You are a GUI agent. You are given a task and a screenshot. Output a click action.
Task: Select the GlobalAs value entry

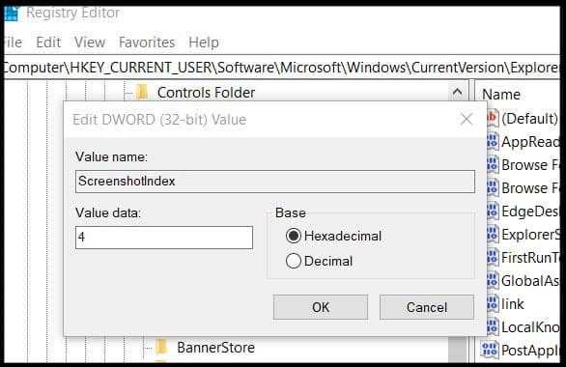(x=530, y=281)
